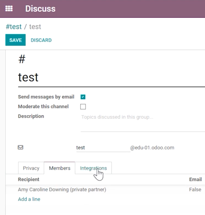The image size is (205, 215).
Task: Click the envelope email alias icon
Action: click(21, 147)
